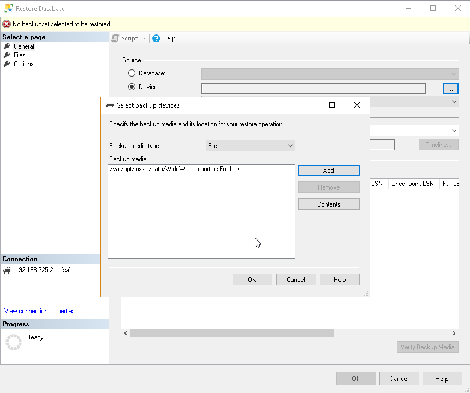Screen dimensions: 470x393
Task: Confirm with OK in Select backup devices
Action: pos(252,280)
